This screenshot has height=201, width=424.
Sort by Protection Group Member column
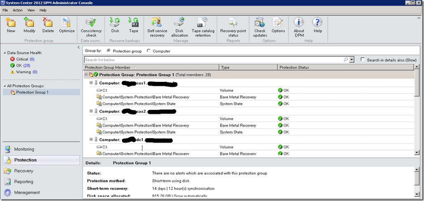tap(151, 67)
